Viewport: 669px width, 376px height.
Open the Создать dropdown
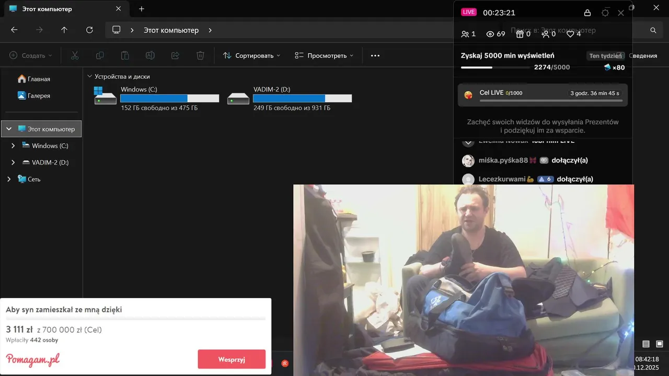coord(31,55)
